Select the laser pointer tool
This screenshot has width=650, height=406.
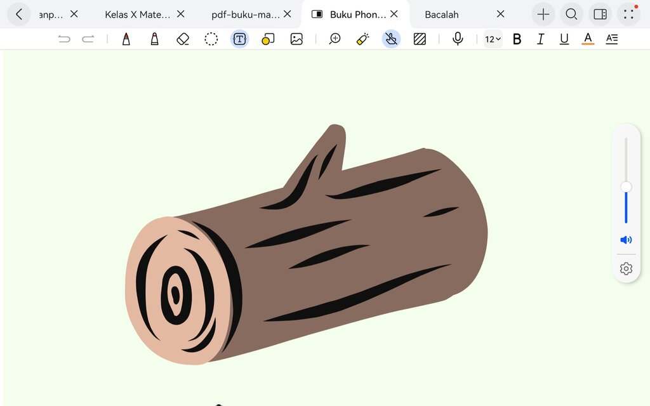point(362,39)
